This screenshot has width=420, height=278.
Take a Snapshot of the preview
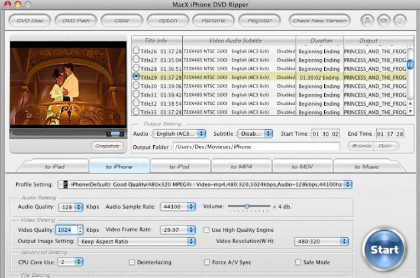click(x=107, y=146)
